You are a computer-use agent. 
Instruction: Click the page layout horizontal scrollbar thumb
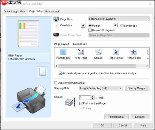coord(97,66)
